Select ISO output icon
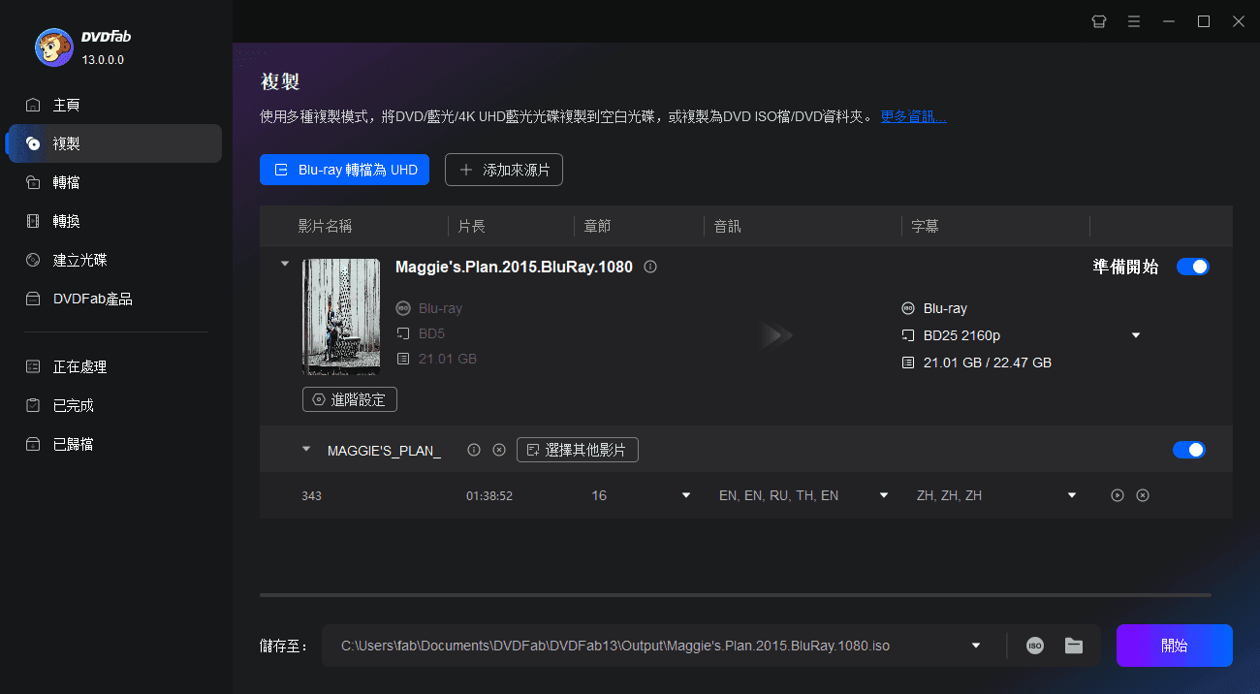 tap(1035, 646)
